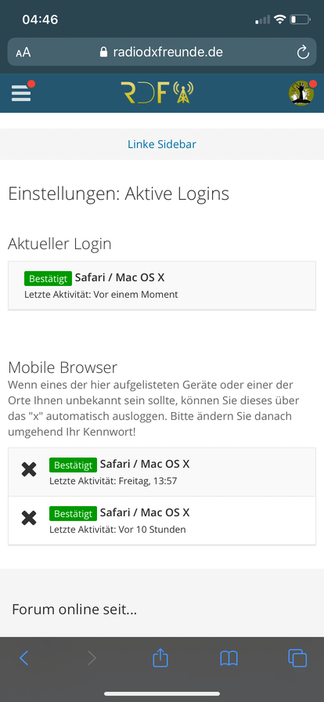Screen dimensions: 324x702
Task: Log out Safari session from Freitag 13:57
Action: [29, 469]
